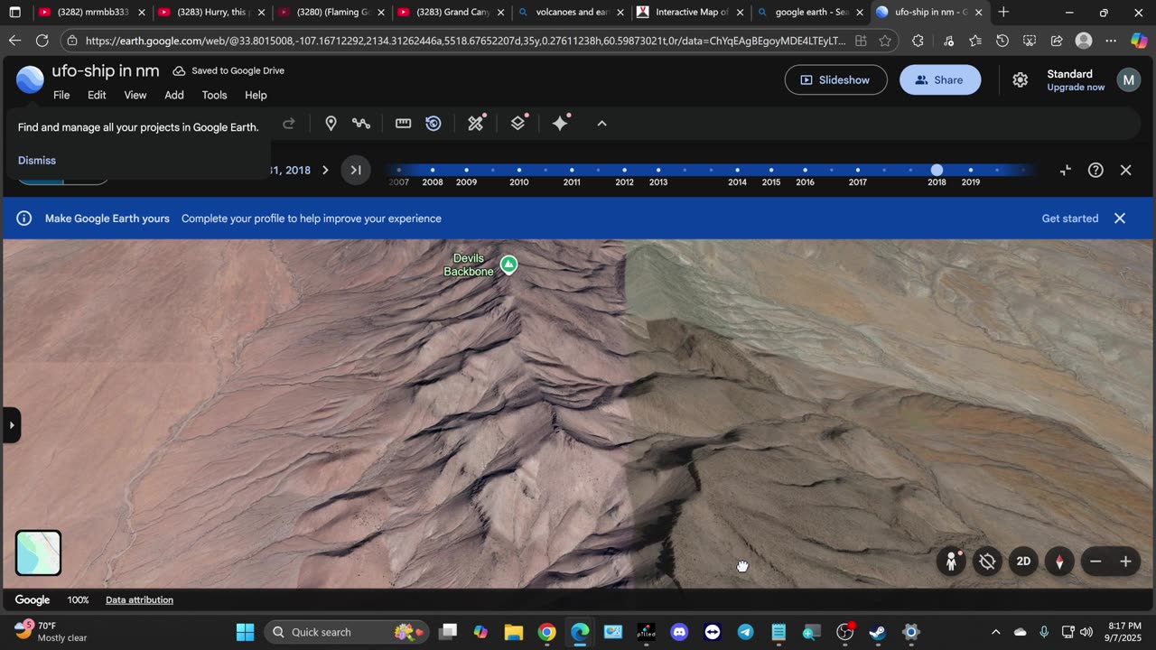
Task: Select the 2012 imagery on the timeline
Action: pyautogui.click(x=624, y=170)
